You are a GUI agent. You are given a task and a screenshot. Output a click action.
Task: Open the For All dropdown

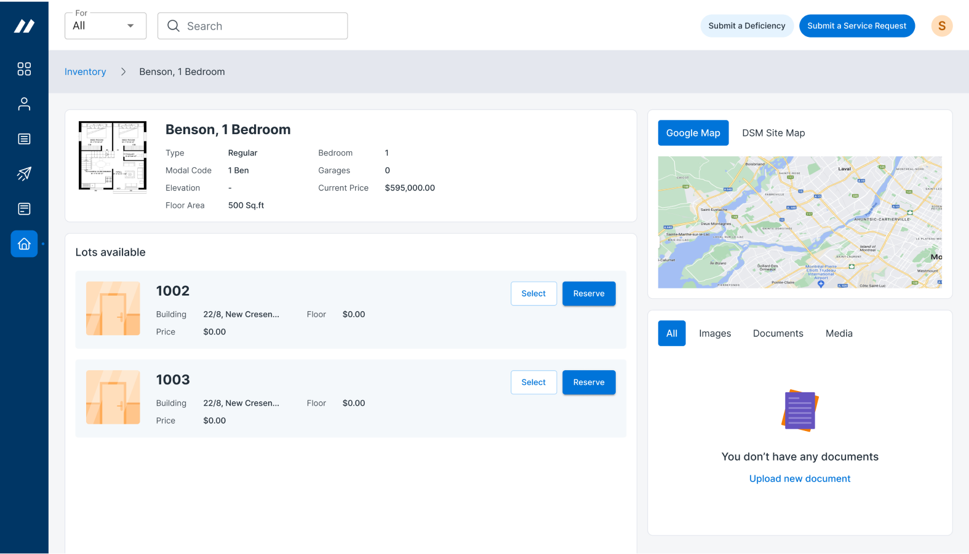point(105,26)
